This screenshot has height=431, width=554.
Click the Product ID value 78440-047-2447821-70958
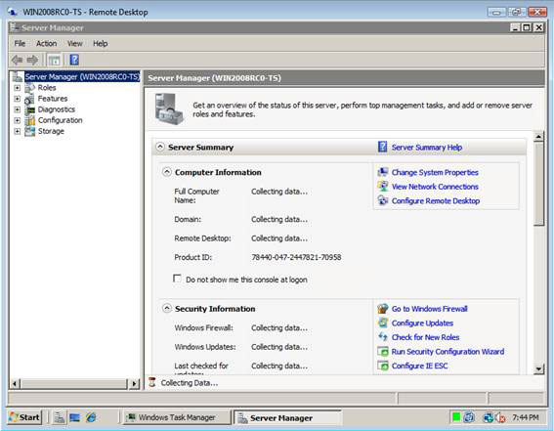click(296, 257)
